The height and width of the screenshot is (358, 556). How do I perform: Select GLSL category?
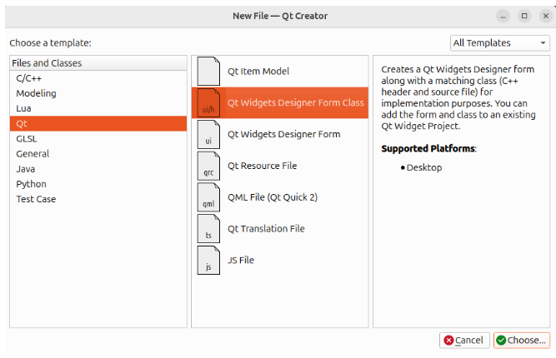tap(98, 139)
